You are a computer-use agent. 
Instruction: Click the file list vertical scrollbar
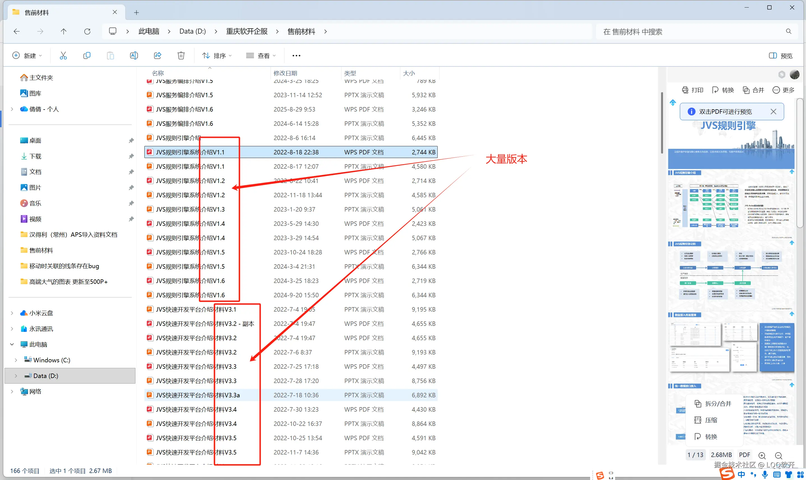tap(662, 123)
